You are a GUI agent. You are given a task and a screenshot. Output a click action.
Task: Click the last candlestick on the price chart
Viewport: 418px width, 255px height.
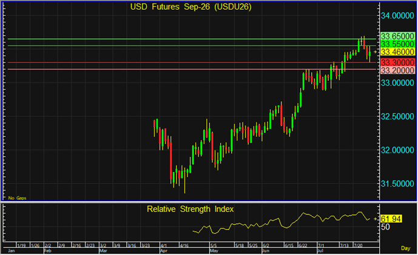click(x=369, y=54)
